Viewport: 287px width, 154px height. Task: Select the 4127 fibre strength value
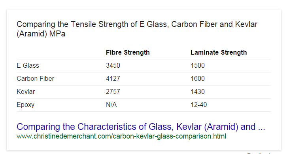113,79
